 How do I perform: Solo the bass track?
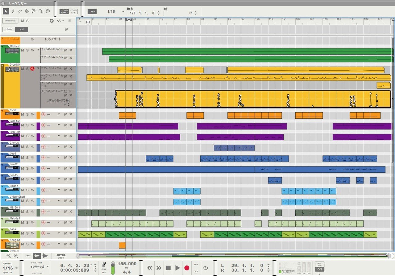[27, 233]
